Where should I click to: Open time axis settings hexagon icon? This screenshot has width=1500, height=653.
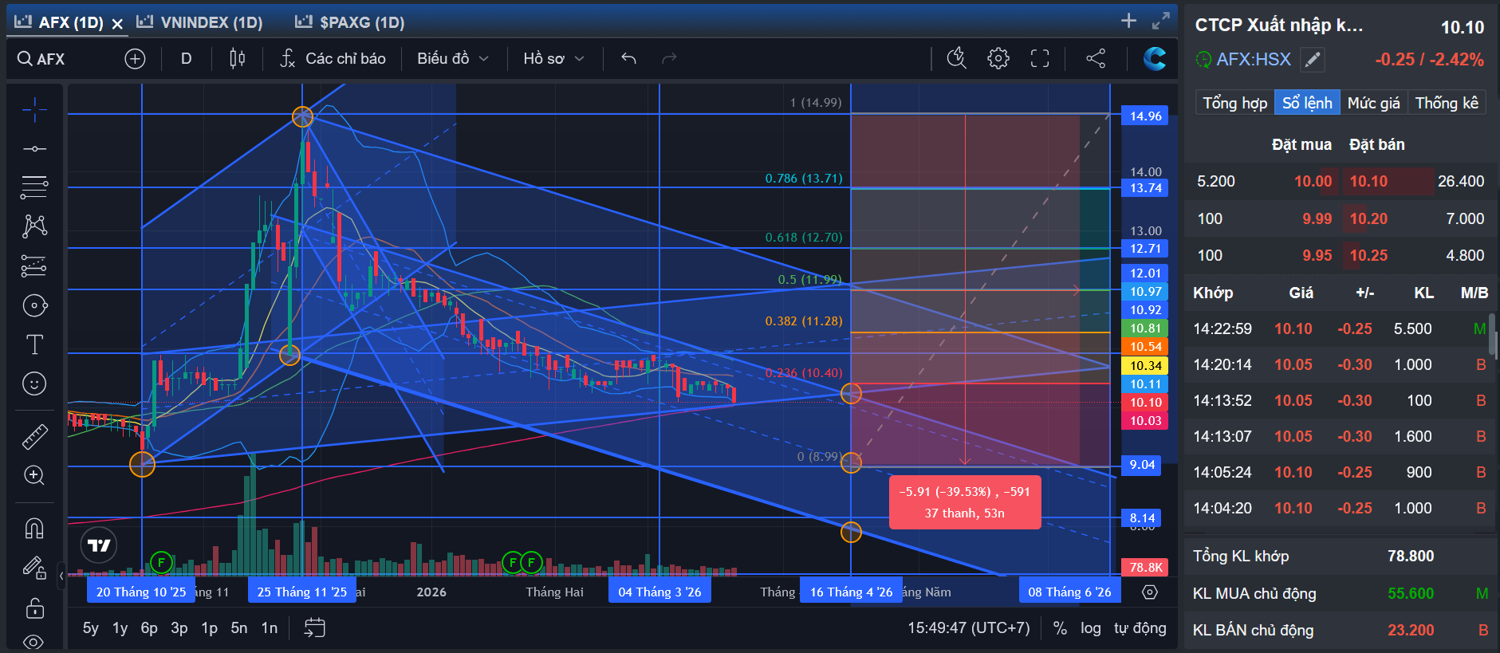(1149, 592)
